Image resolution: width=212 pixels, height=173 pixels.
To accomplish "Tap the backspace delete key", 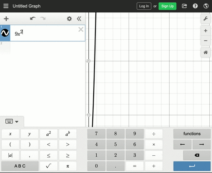I will pos(197,155).
